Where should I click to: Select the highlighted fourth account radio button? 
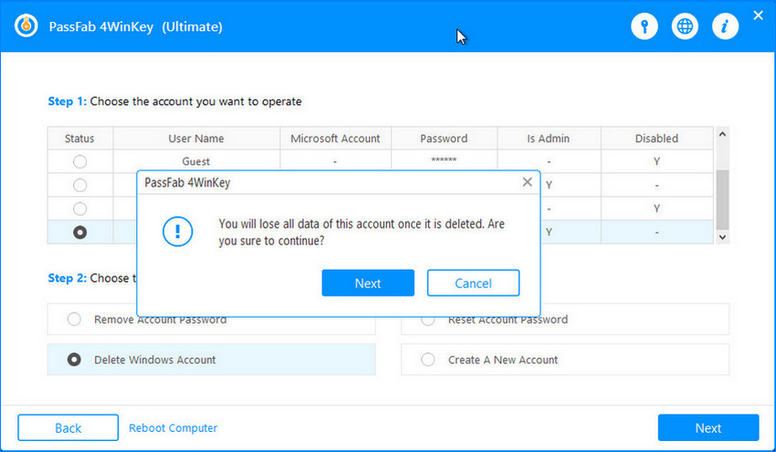[79, 232]
